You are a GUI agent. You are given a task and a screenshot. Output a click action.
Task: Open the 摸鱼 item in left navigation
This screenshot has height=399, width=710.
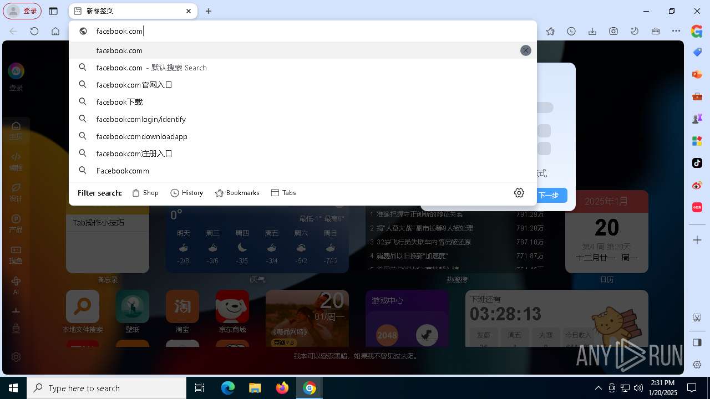click(16, 254)
